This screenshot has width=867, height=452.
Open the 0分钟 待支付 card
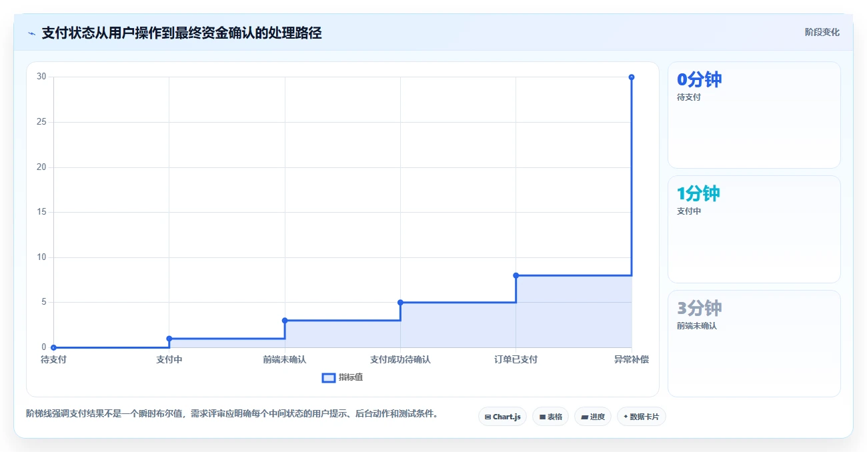pyautogui.click(x=754, y=115)
